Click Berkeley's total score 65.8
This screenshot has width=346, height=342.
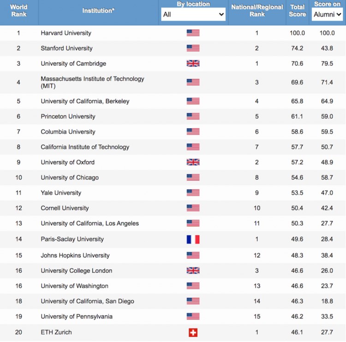pyautogui.click(x=297, y=101)
